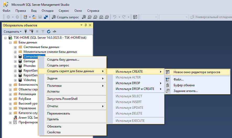Expand the Gamege database node

pyautogui.click(x=15, y=61)
